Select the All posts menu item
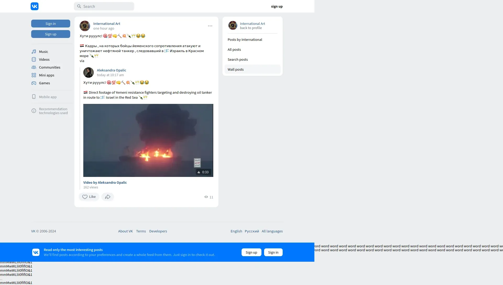This screenshot has width=503, height=285. tap(234, 49)
